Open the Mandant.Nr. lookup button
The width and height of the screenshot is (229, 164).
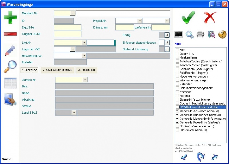[73, 13]
